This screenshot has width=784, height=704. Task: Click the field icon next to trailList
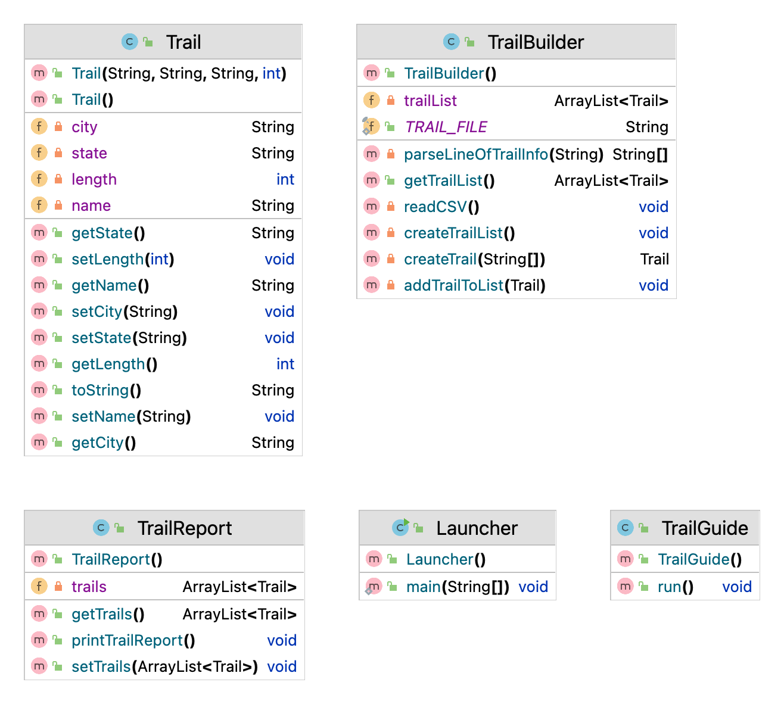tap(372, 100)
